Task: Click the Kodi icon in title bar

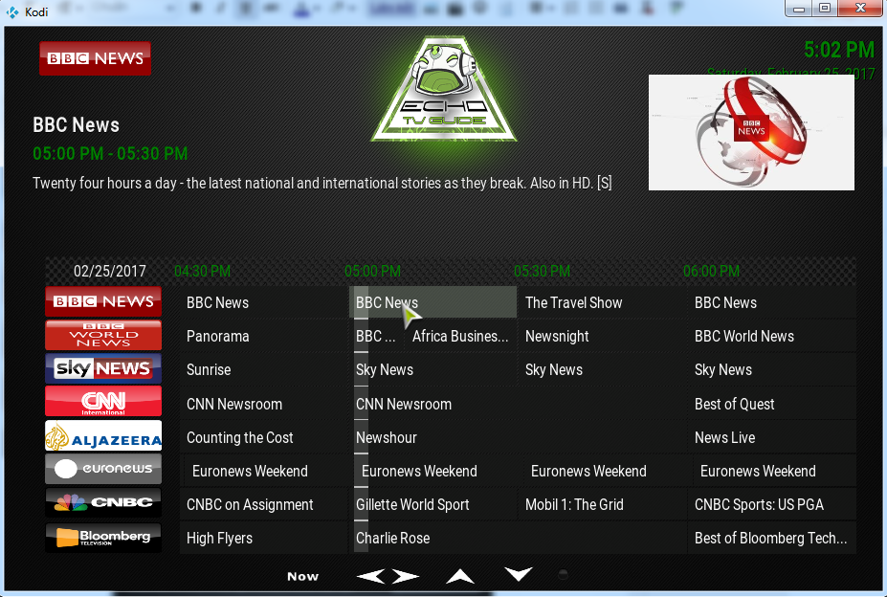Action: click(x=11, y=11)
